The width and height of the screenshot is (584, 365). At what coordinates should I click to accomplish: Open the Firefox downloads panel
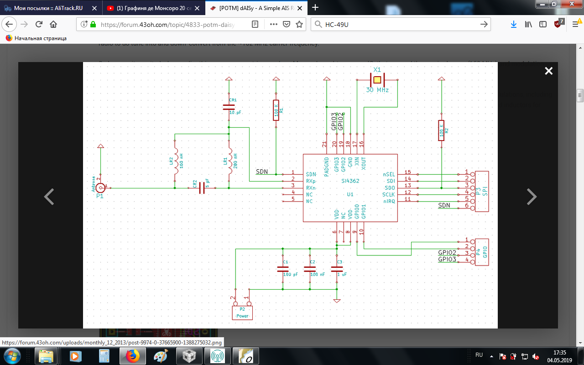(513, 25)
